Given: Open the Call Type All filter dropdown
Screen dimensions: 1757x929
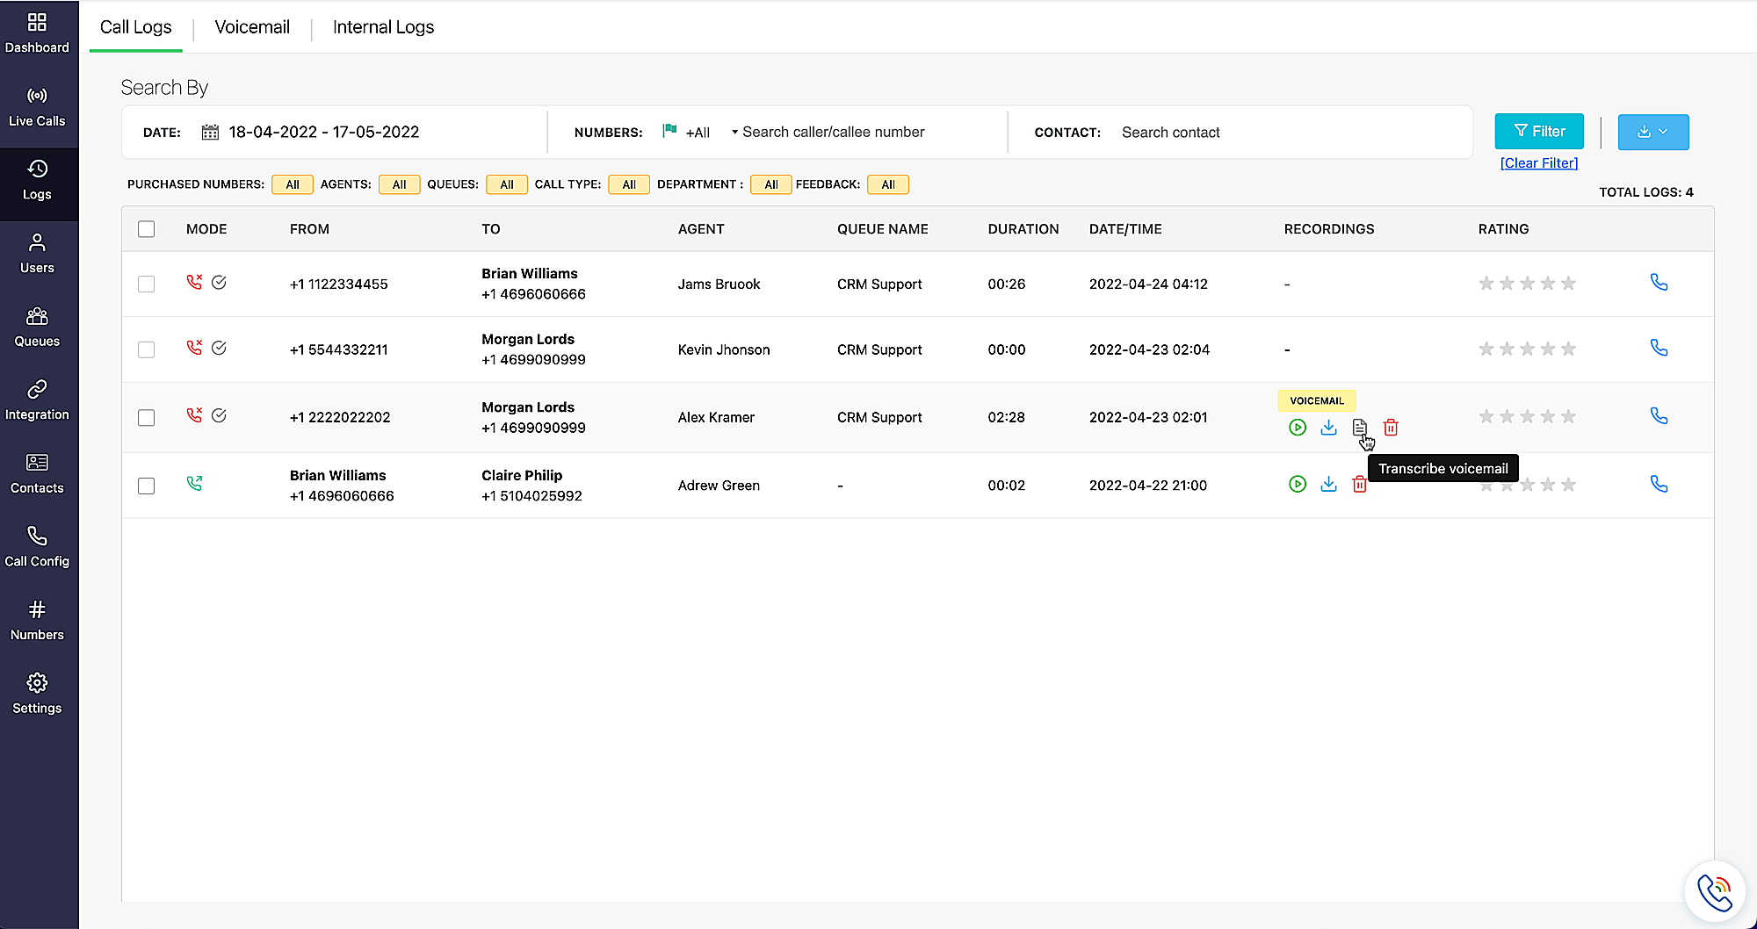Looking at the screenshot, I should pos(628,184).
